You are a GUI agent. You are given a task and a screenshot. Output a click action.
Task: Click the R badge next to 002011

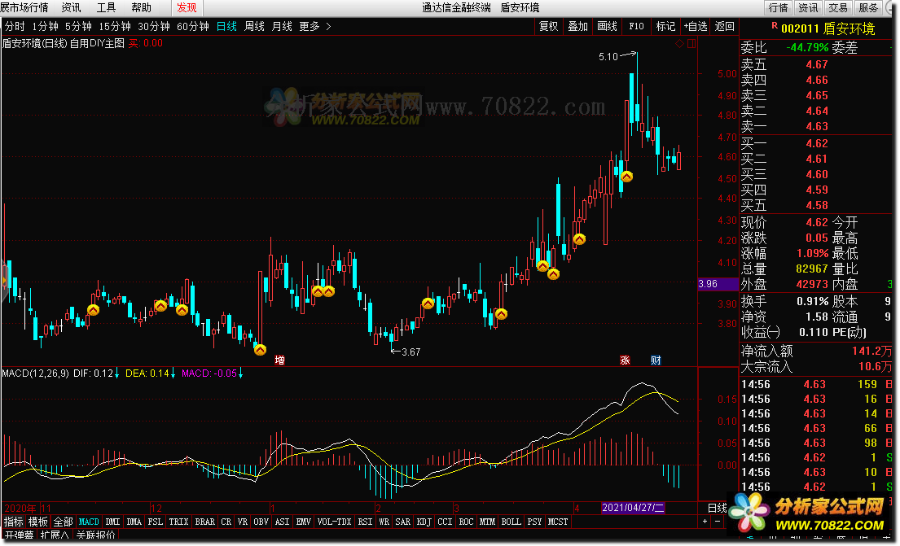[775, 26]
